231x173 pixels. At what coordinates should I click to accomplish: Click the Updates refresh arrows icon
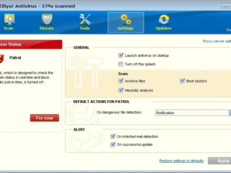point(164,19)
